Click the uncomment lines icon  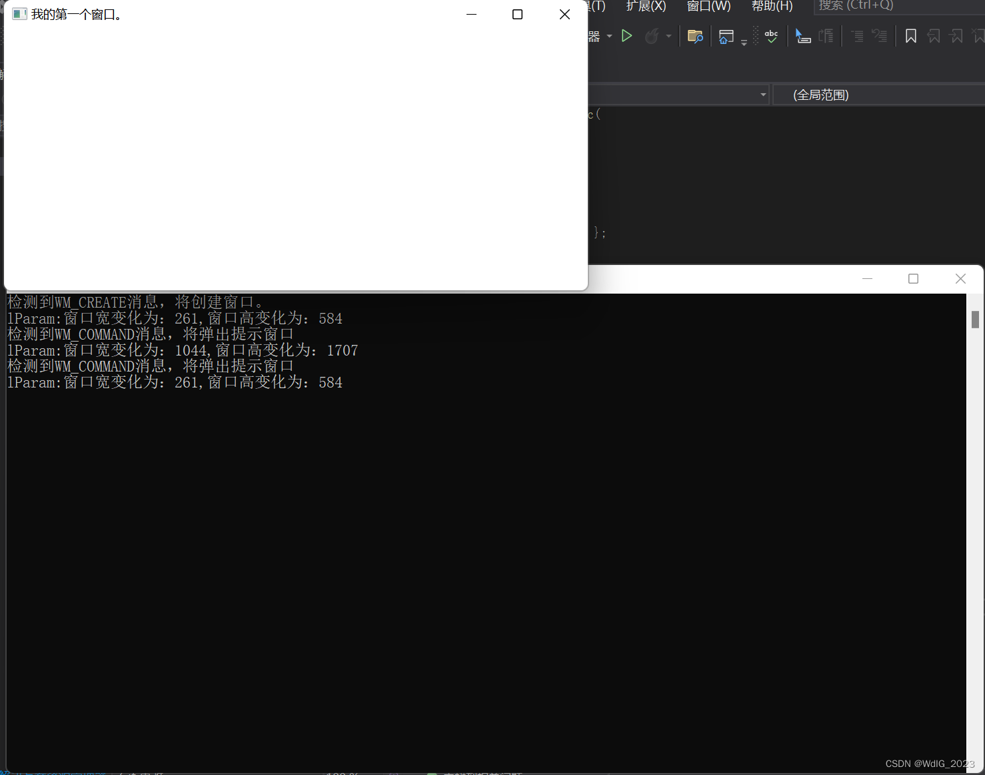[880, 36]
